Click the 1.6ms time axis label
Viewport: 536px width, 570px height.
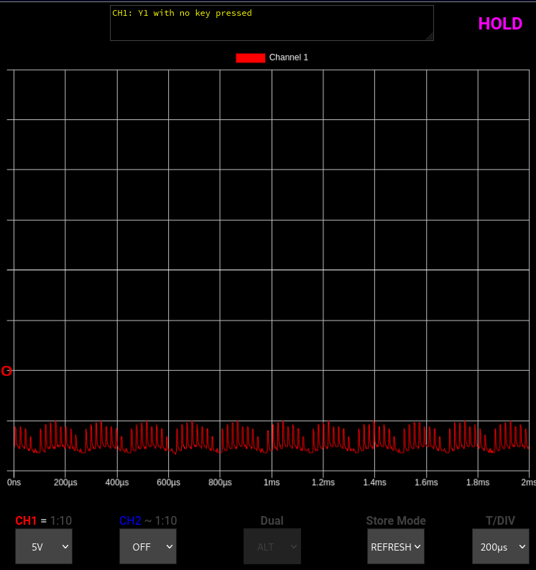pyautogui.click(x=426, y=482)
